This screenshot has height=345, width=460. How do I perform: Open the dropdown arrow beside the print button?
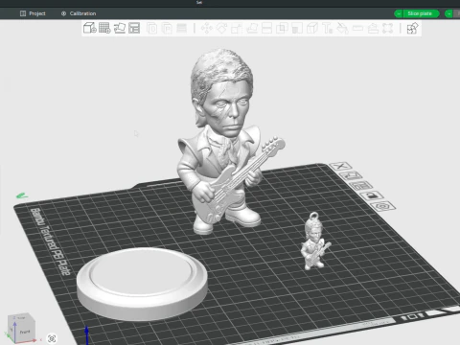[448, 13]
